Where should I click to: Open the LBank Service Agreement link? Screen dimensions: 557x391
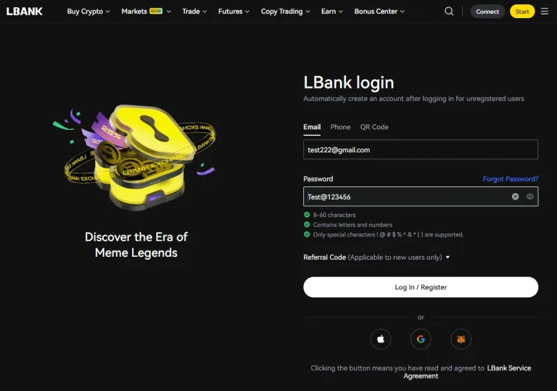[x=508, y=369]
